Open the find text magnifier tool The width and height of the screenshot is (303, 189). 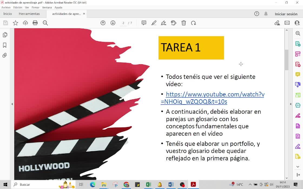(x=45, y=23)
